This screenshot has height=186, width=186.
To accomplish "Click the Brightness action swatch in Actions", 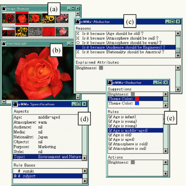I will tap(133, 162).
